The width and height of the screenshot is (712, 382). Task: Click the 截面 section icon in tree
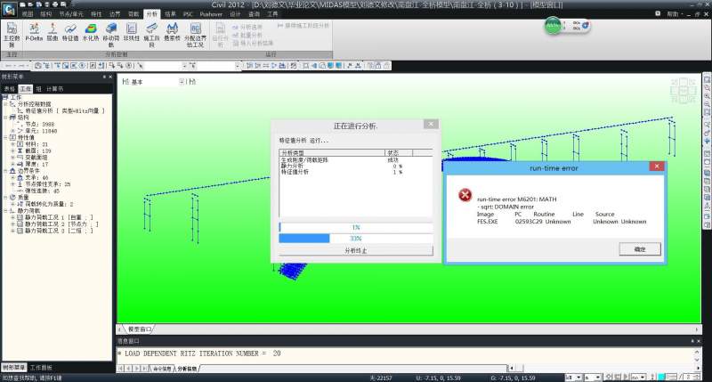(x=20, y=150)
